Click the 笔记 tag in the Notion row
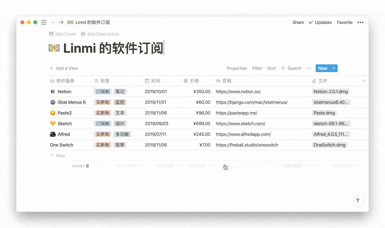Viewport: 385px width, 228px height. [x=120, y=92]
